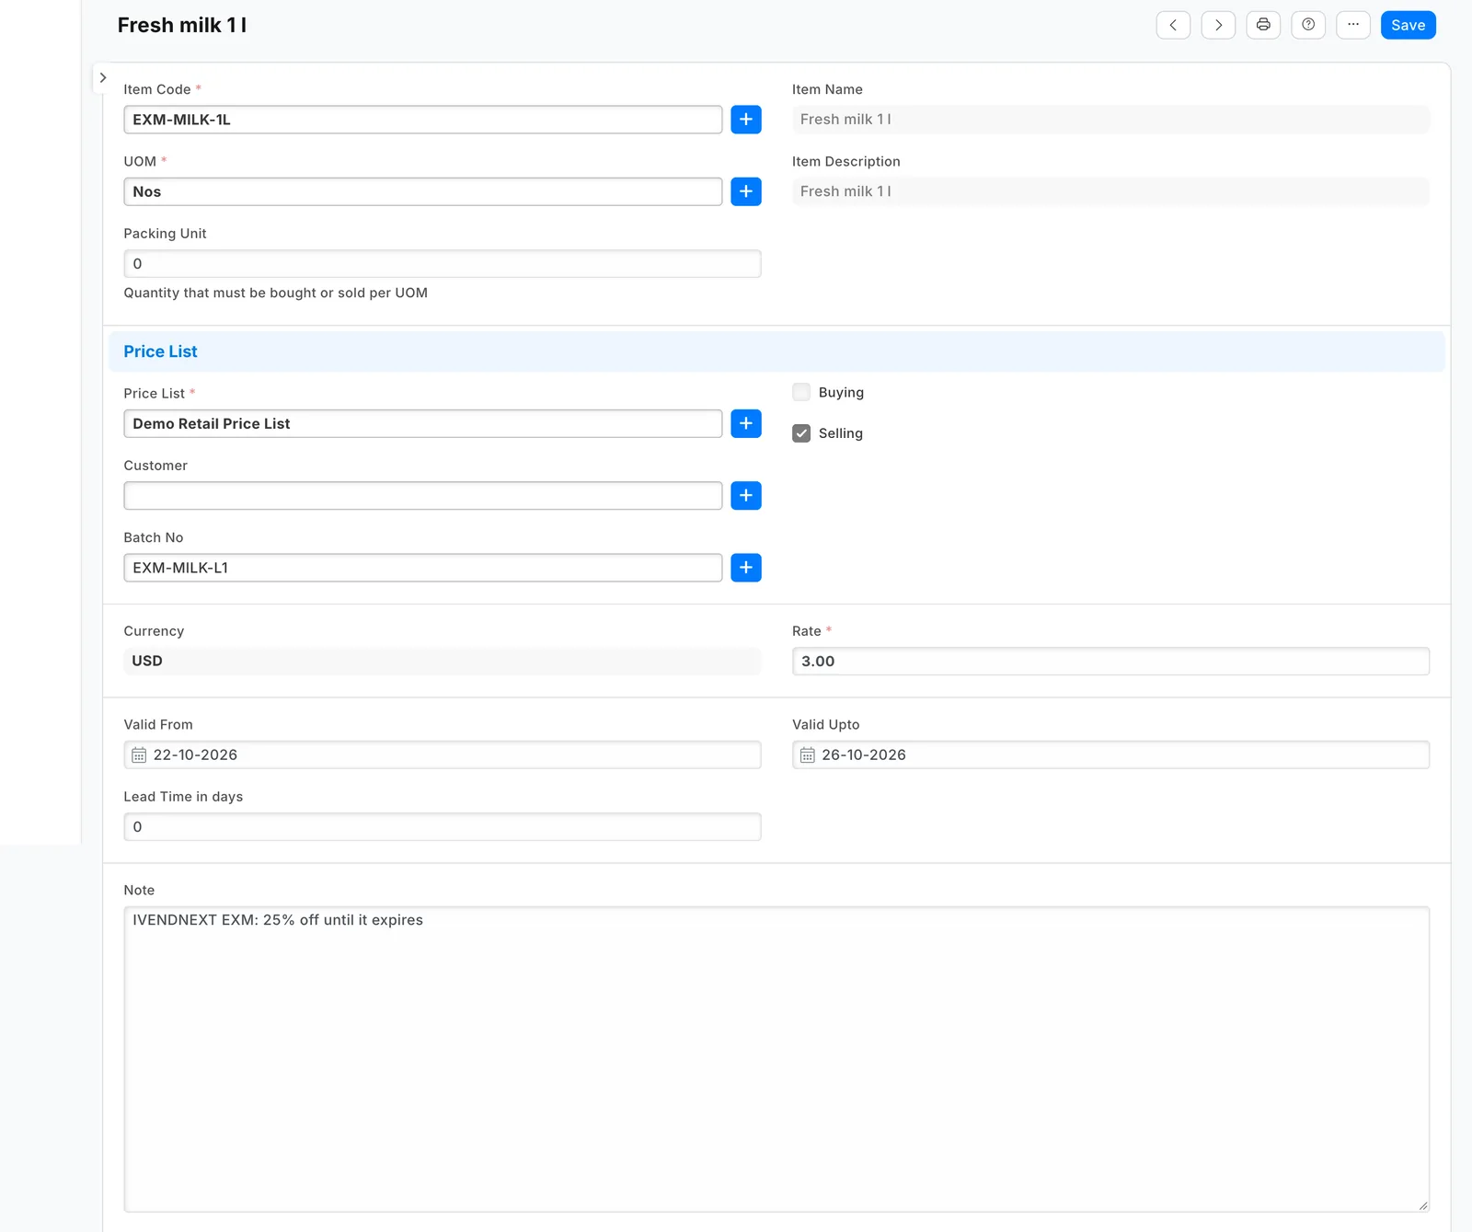Open the Demo Retail Price List field
Screen dimensions: 1472x1232
pyautogui.click(x=423, y=423)
